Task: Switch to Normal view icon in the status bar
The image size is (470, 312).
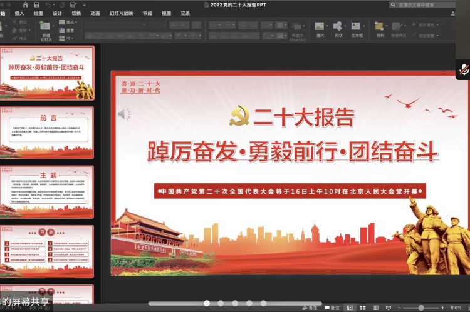Action: 350,308
